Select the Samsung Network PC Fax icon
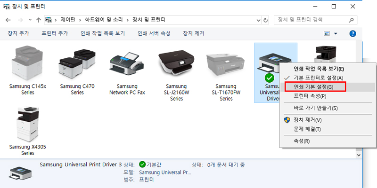 pyautogui.click(x=127, y=63)
